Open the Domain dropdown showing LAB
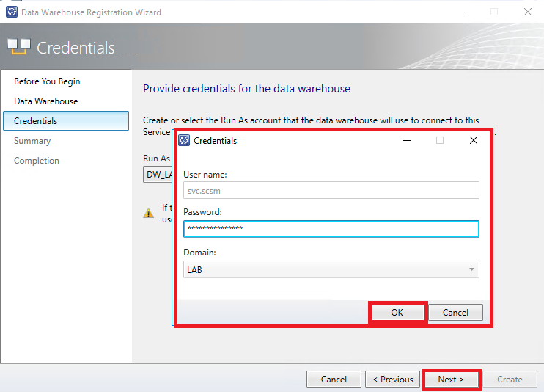544x392 pixels. 331,269
